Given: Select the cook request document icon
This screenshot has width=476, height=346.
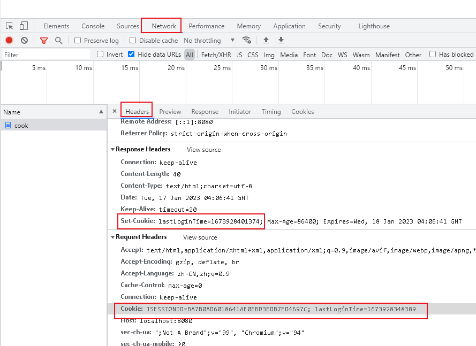Looking at the screenshot, I should (8, 125).
